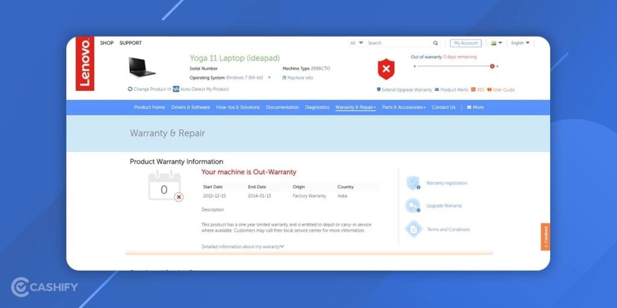
Task: Select the India country cell
Action: coord(342,196)
